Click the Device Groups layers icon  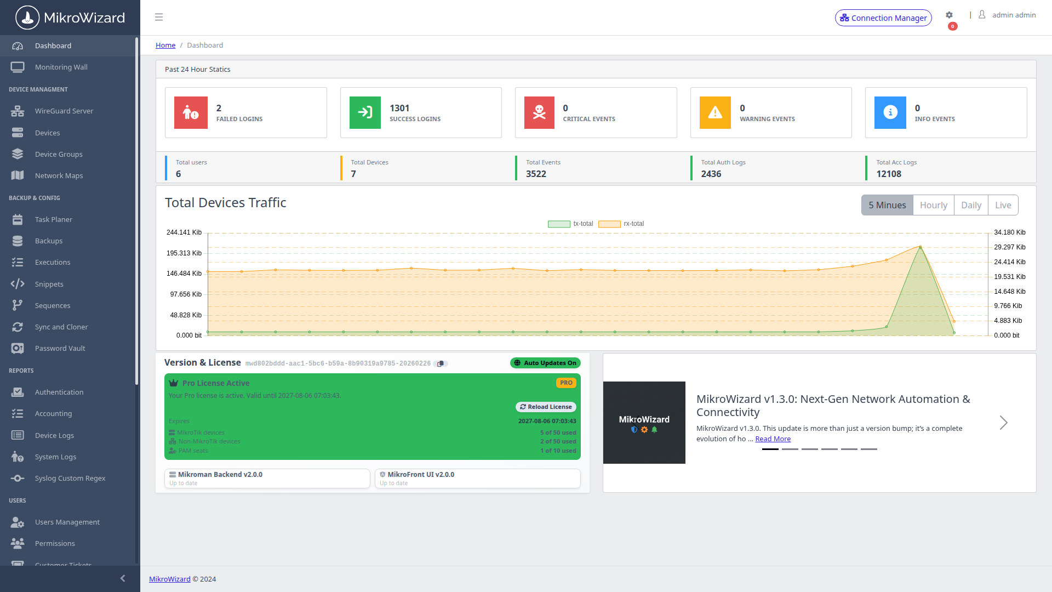coord(18,154)
